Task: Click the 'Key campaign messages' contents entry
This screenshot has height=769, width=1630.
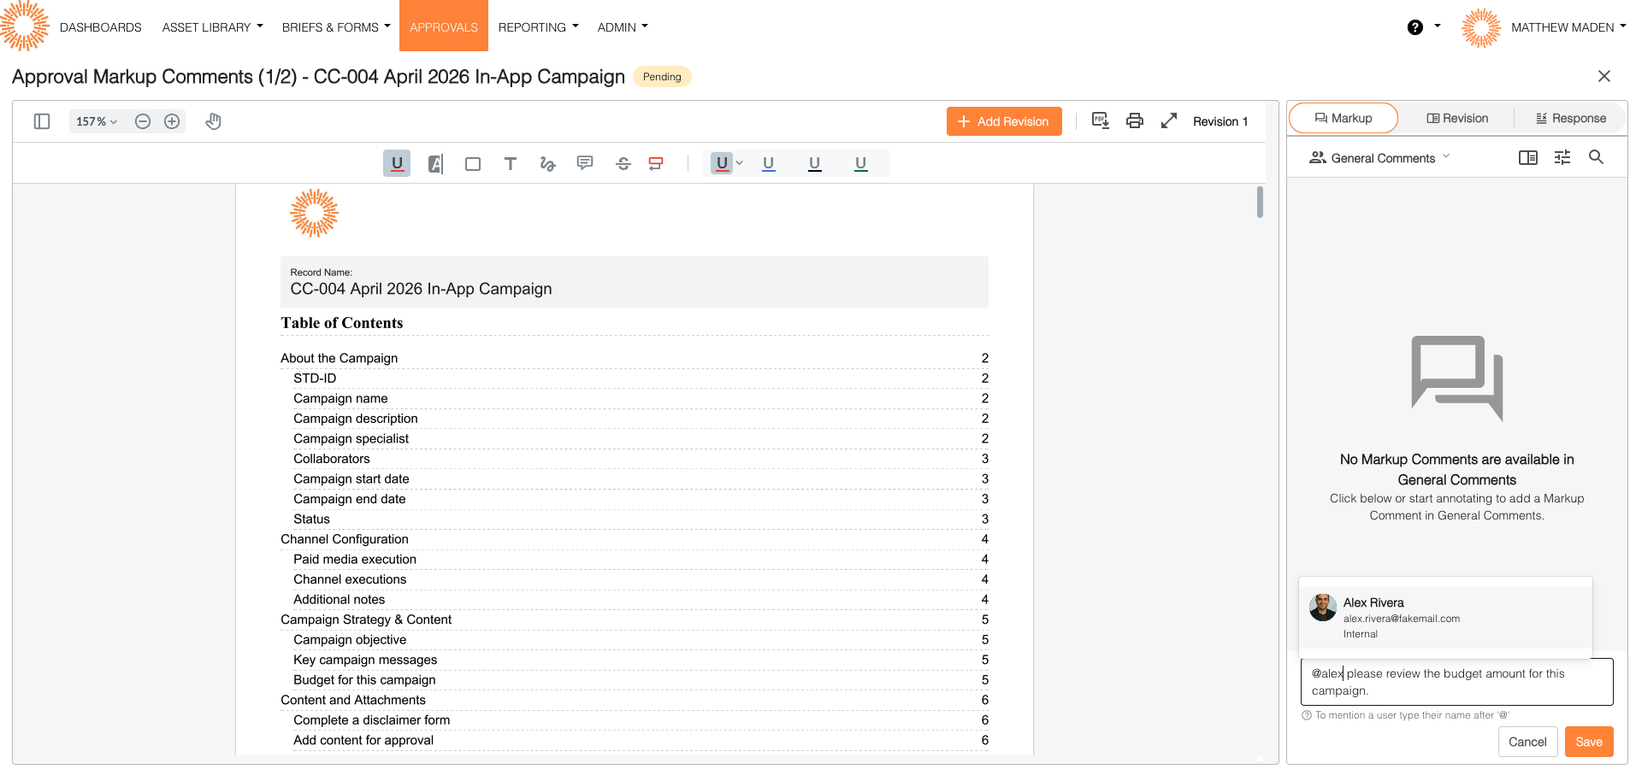Action: pyautogui.click(x=365, y=660)
